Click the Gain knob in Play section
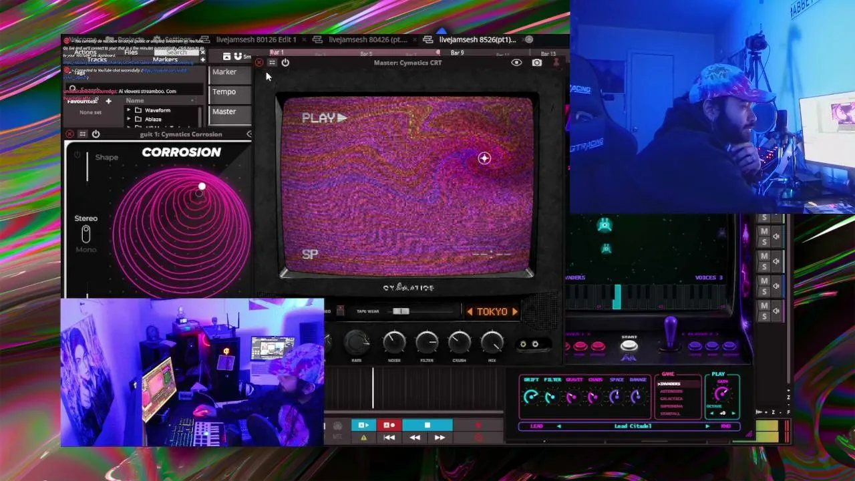This screenshot has height=481, width=855. tap(722, 393)
